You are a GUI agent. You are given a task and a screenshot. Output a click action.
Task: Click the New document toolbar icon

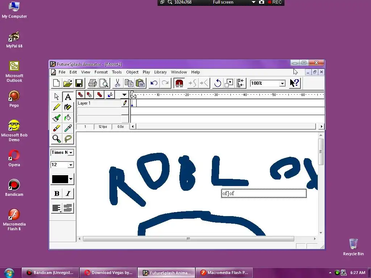[56, 83]
